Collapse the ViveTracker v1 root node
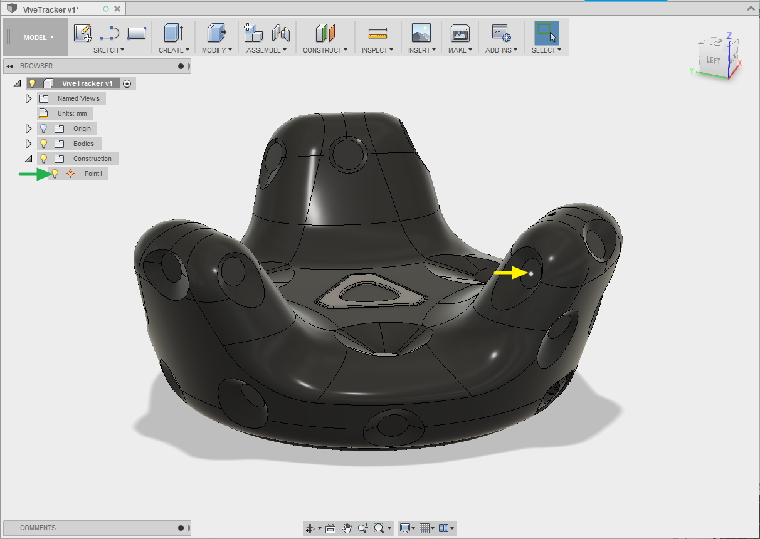The image size is (760, 539). tap(18, 83)
